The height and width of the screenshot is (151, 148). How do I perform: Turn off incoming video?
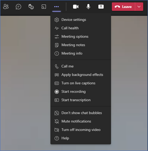pos(81,130)
